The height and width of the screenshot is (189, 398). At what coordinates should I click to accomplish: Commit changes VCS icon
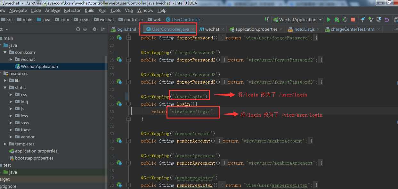pyautogui.click(x=371, y=20)
